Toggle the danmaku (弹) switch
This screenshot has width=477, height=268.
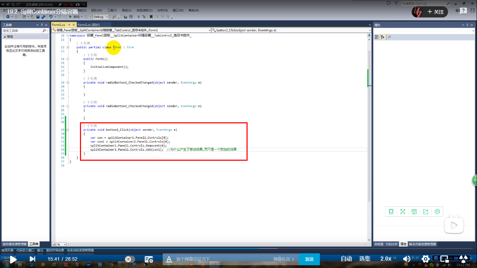(130, 259)
